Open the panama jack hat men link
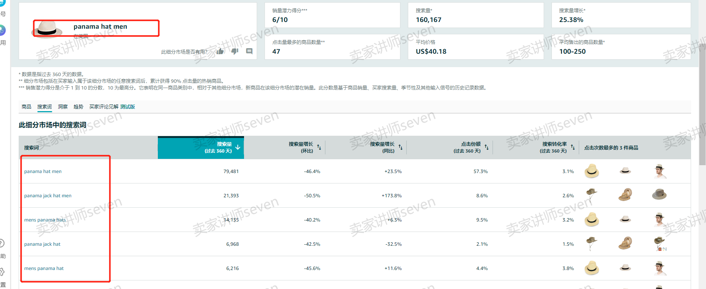Image resolution: width=706 pixels, height=289 pixels. (x=48, y=196)
